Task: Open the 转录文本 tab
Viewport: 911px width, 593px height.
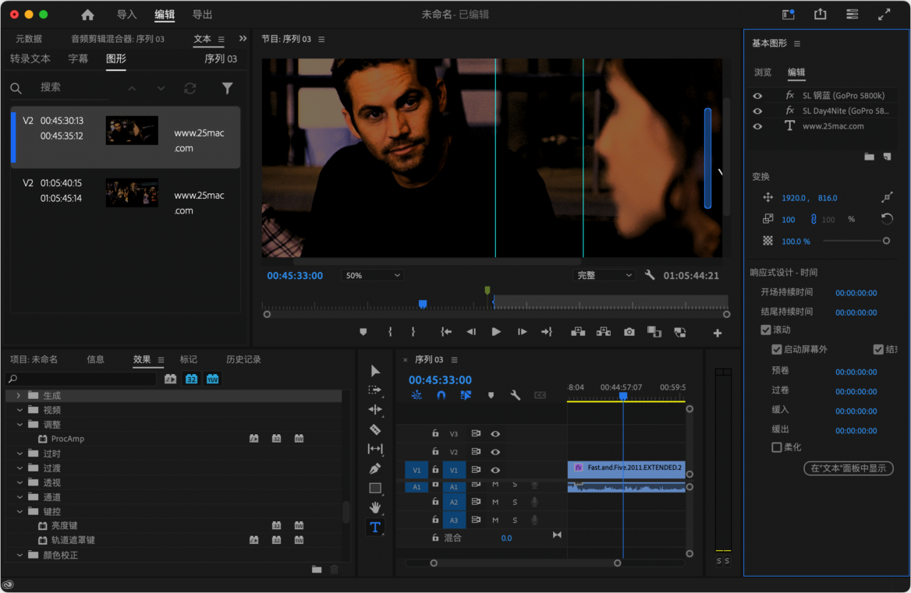Action: pyautogui.click(x=30, y=58)
